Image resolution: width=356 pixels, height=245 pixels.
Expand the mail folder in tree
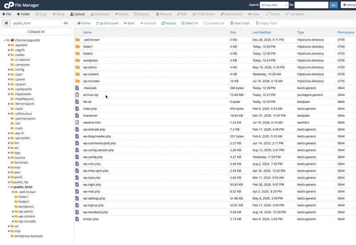tap(9, 168)
